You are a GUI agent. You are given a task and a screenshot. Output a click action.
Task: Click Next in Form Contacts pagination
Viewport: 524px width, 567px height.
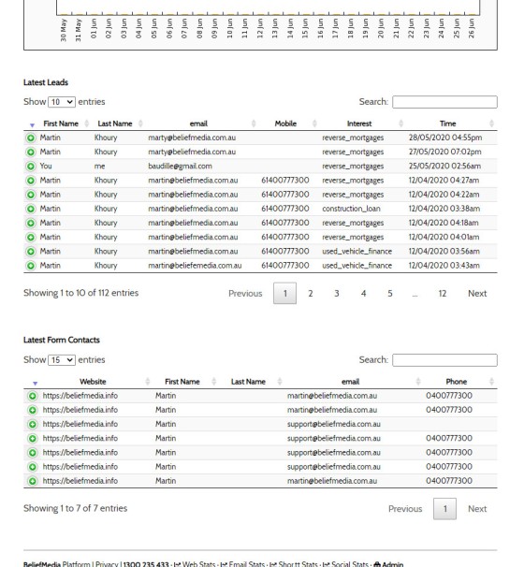coord(477,509)
